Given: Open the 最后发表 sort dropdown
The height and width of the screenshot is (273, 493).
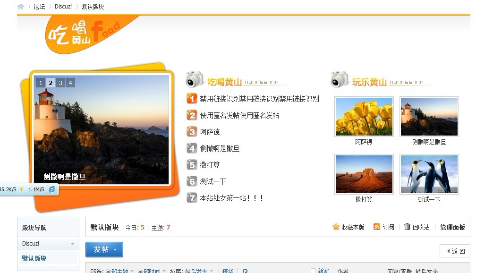Looking at the screenshot, I should [x=199, y=271].
